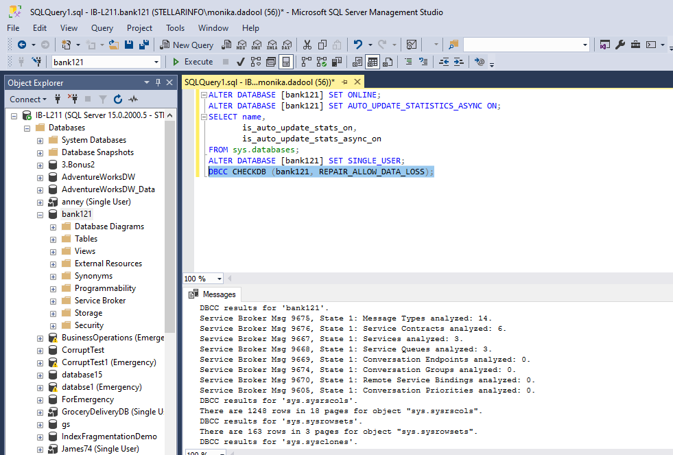The height and width of the screenshot is (455, 673).
Task: Click Uncomment selected lines icon
Action: 423,62
